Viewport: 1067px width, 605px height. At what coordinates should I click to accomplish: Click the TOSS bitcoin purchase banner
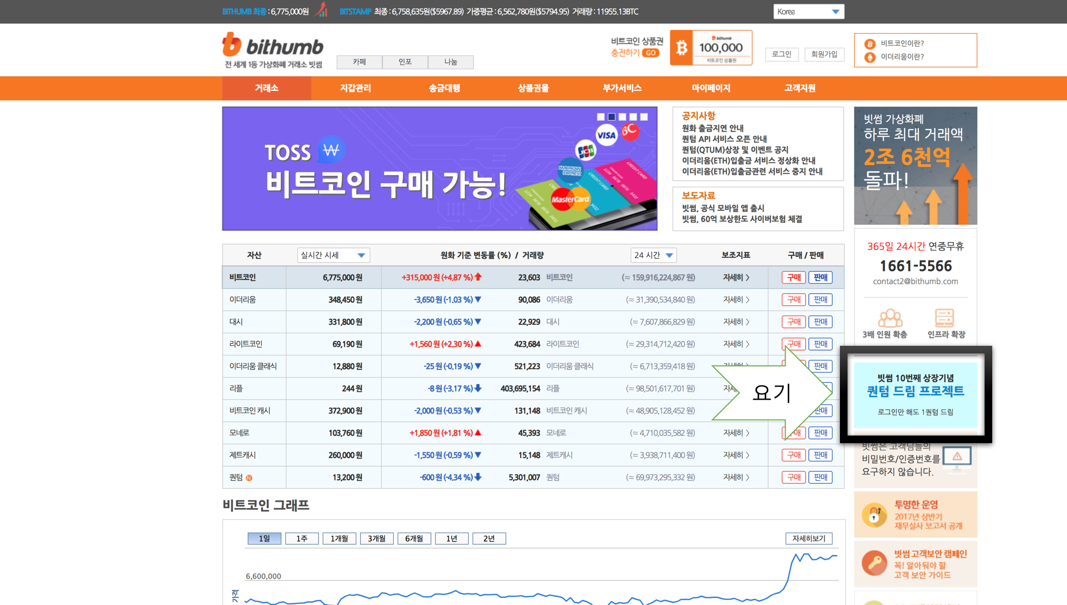[x=440, y=169]
